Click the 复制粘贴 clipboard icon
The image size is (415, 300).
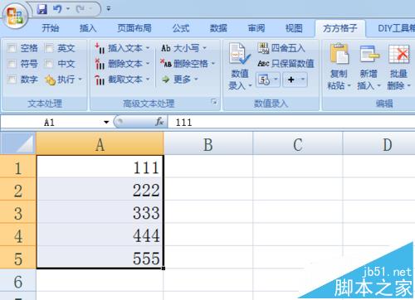pyautogui.click(x=339, y=53)
